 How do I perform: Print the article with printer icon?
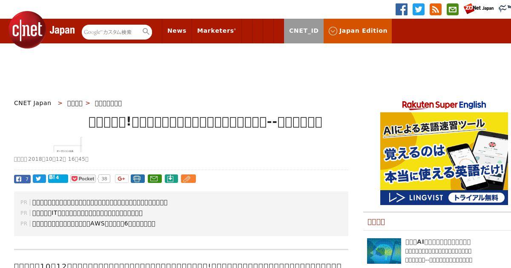138,179
